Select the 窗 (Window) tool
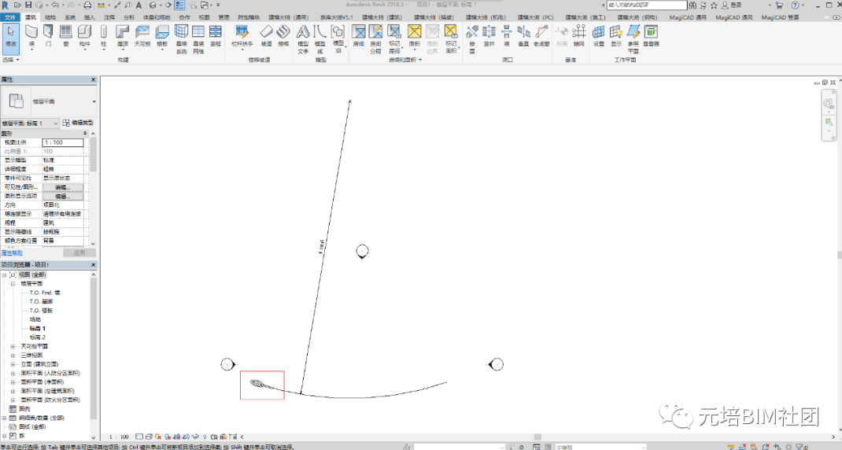Image resolution: width=842 pixels, height=450 pixels. coord(65,36)
